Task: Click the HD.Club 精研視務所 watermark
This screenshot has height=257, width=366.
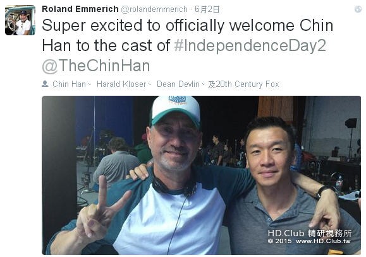Action: pos(310,233)
